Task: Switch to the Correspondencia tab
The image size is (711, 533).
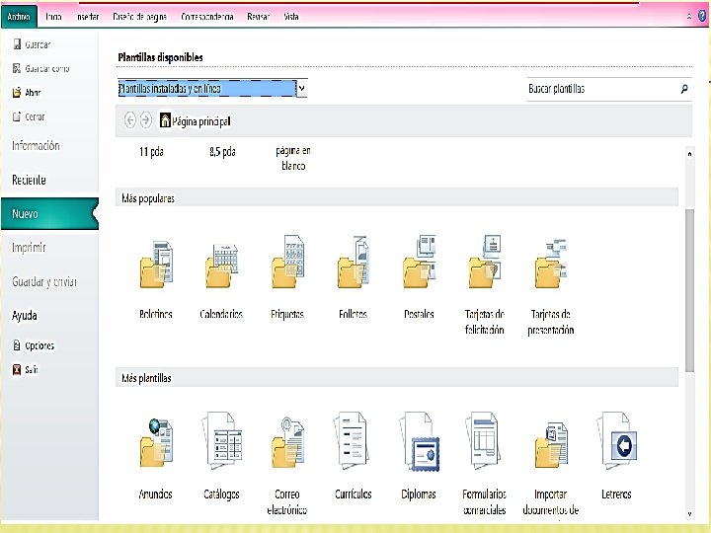Action: pyautogui.click(x=207, y=17)
